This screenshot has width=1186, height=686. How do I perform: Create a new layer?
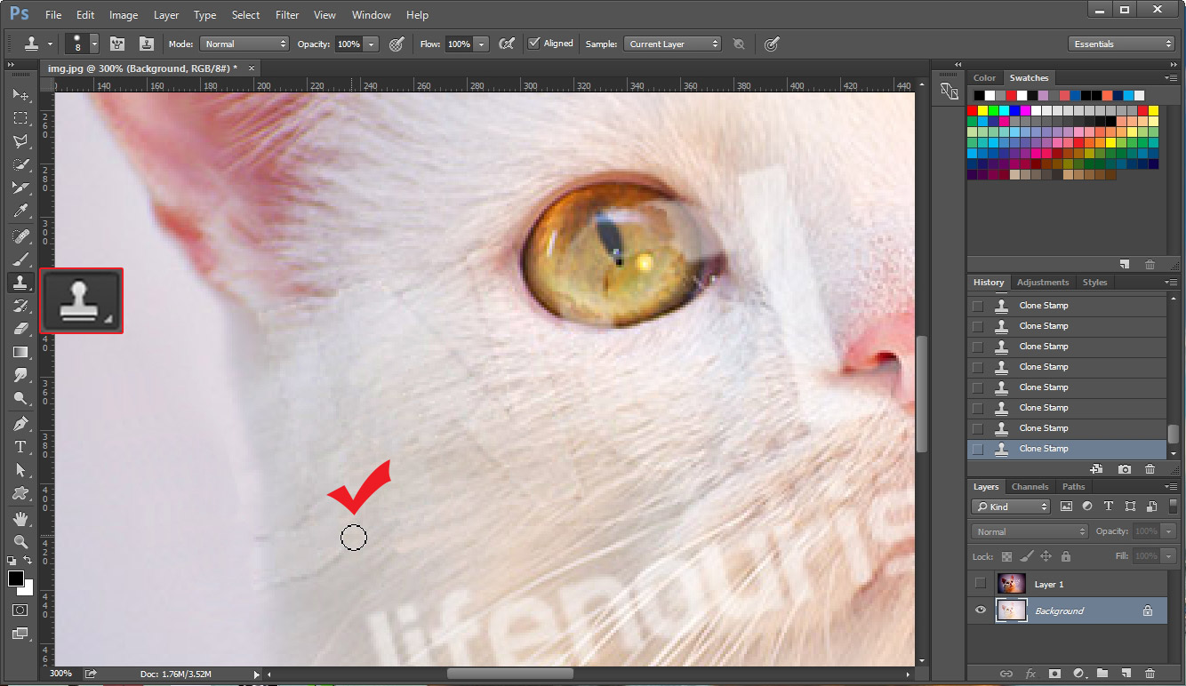(x=1126, y=674)
